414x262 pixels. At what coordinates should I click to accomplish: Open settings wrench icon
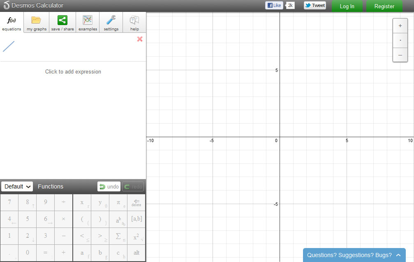[111, 20]
